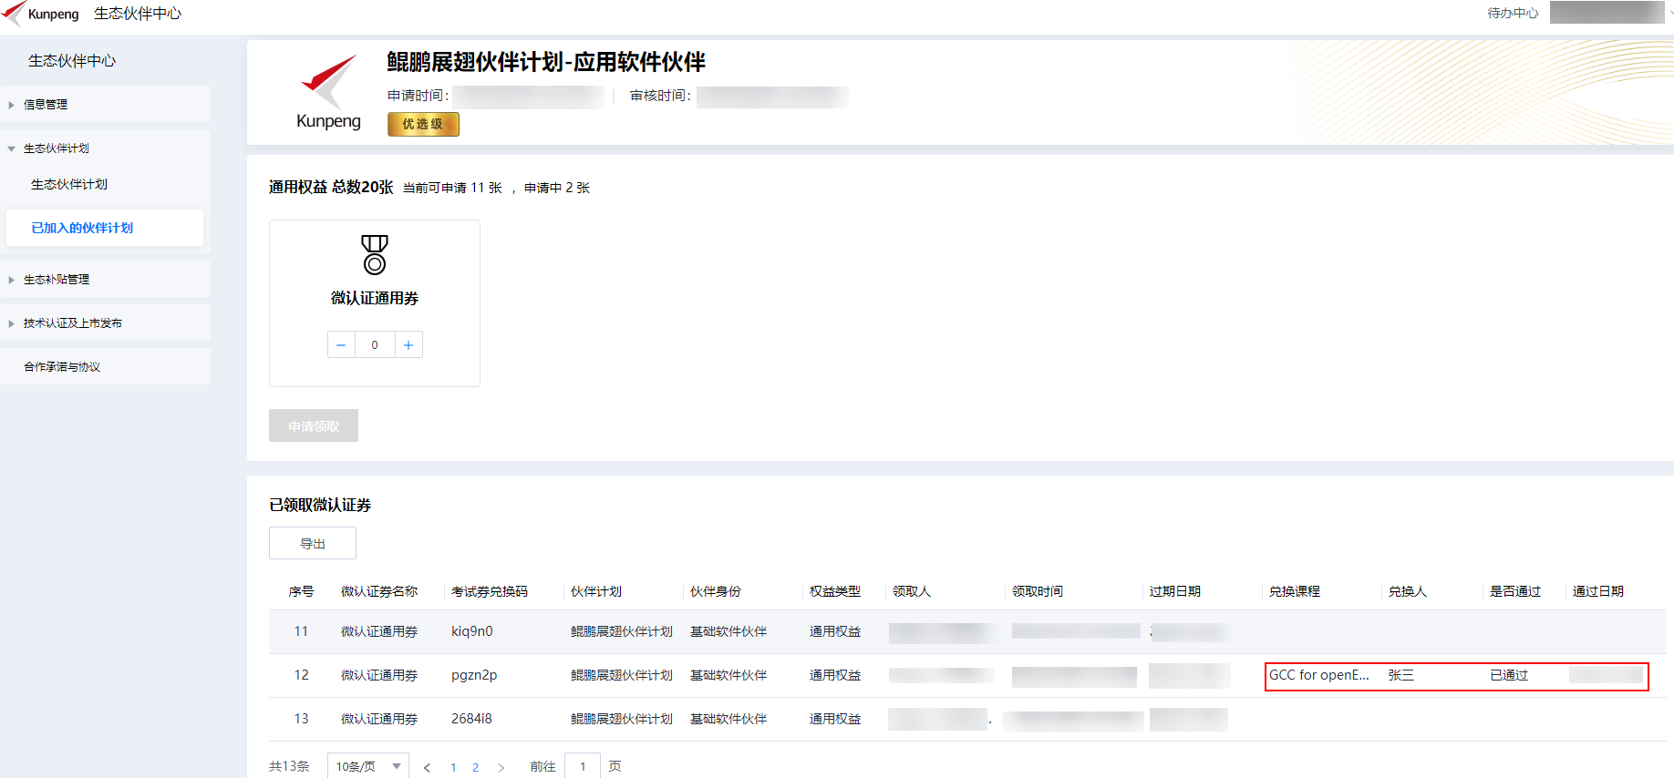This screenshot has height=778, width=1674.
Task: Click the 申请领取 button
Action: pyautogui.click(x=314, y=425)
